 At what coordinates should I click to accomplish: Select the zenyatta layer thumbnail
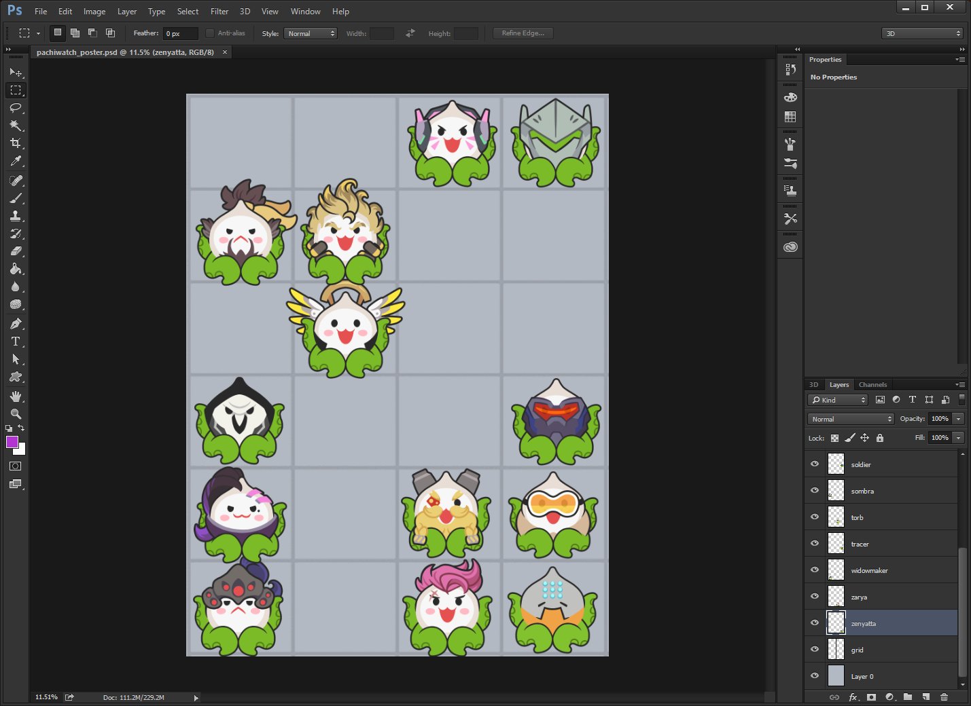[x=836, y=623]
